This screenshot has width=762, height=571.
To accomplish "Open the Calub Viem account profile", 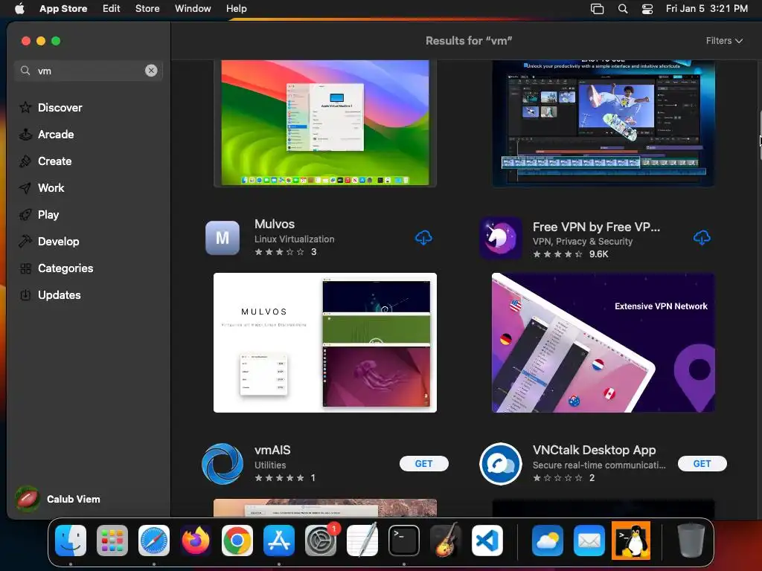I will click(x=58, y=499).
